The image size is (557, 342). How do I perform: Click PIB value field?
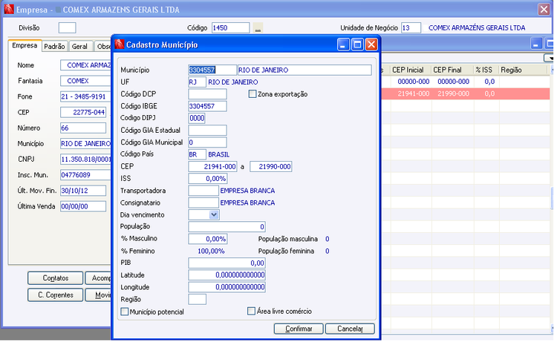[227, 263]
